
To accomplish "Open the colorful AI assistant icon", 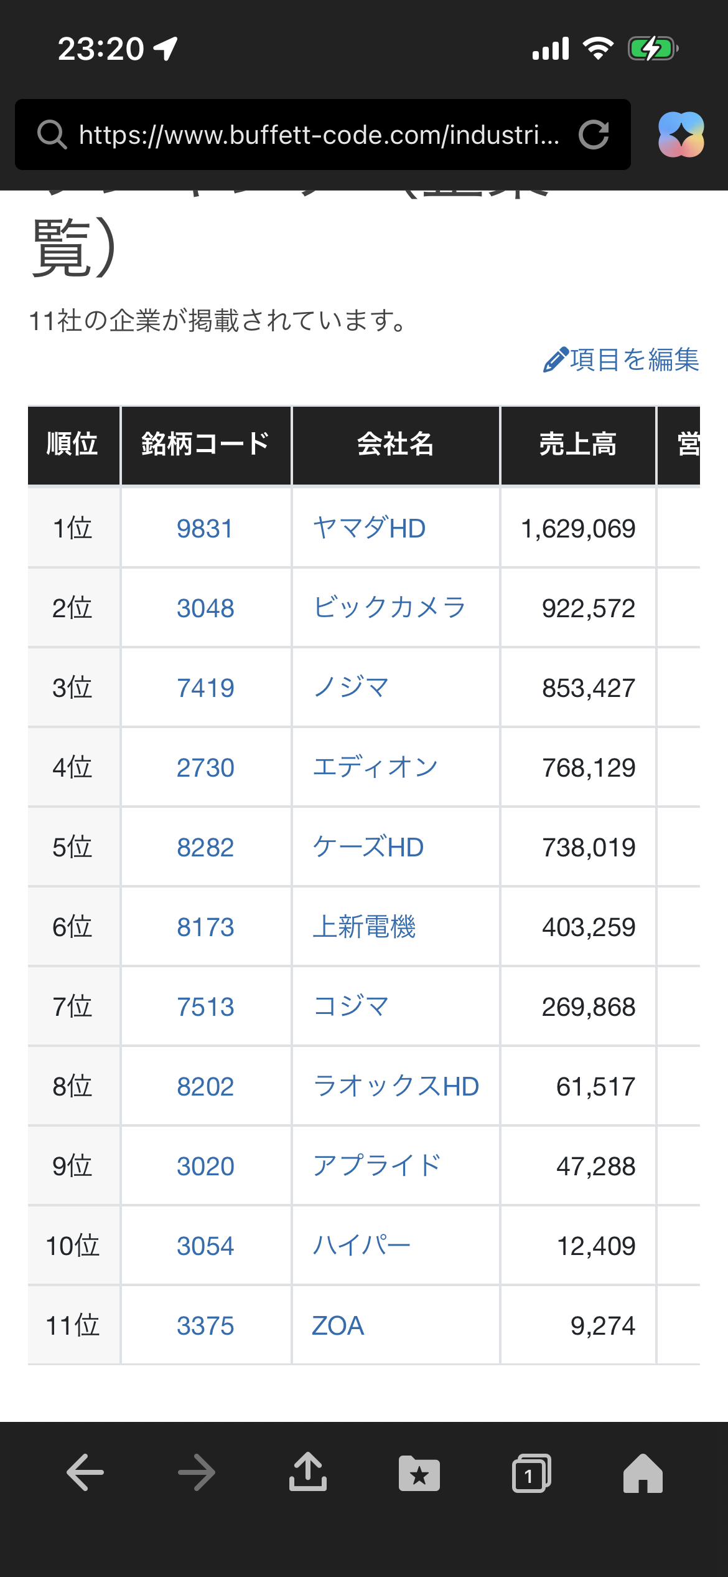I will [x=681, y=135].
